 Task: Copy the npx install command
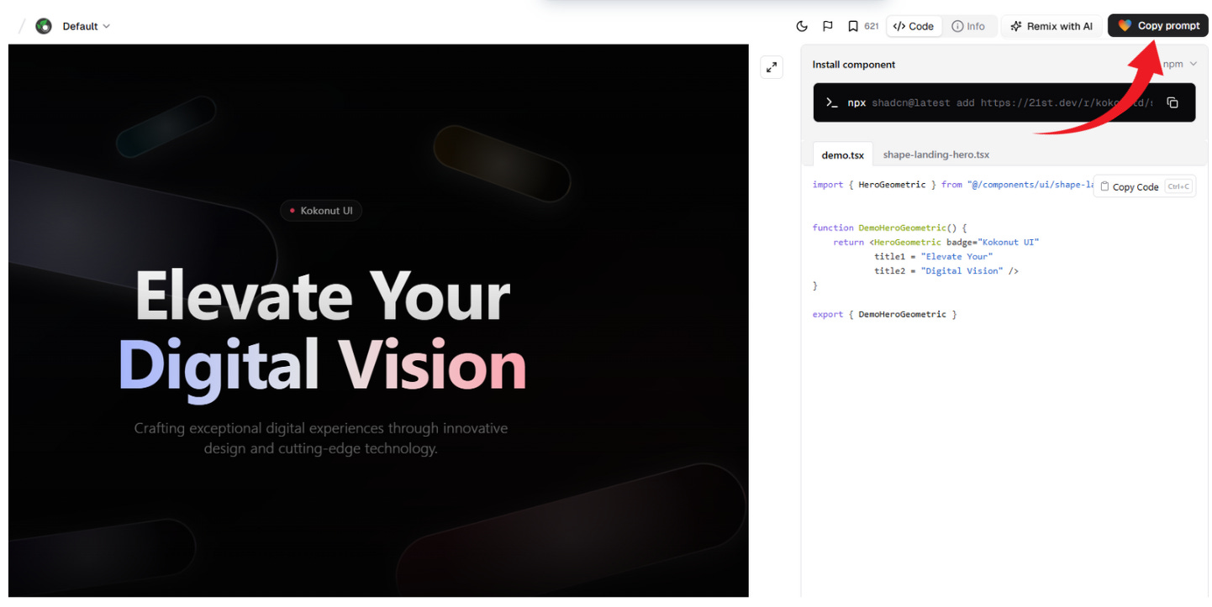pyautogui.click(x=1172, y=102)
